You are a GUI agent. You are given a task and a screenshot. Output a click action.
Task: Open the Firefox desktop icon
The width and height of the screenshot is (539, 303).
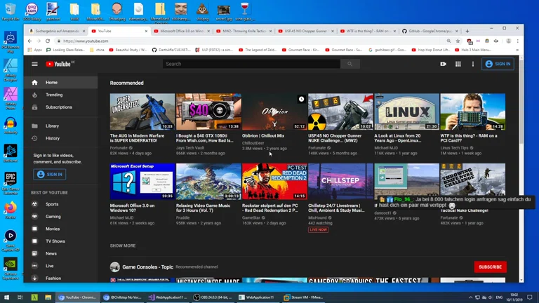tap(11, 210)
